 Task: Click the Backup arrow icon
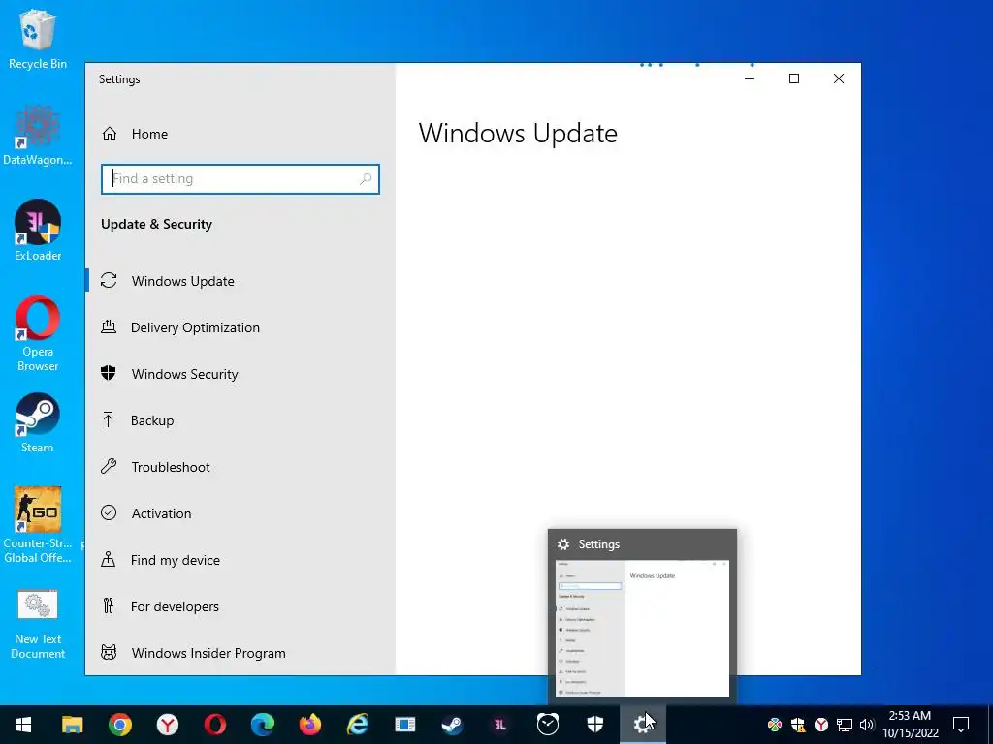109,419
